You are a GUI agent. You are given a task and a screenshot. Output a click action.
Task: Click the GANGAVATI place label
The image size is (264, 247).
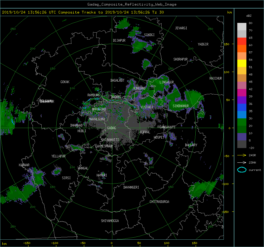coord(167,127)
